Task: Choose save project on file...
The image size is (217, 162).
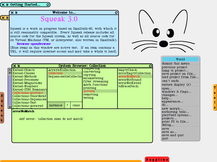Action: coord(180,74)
